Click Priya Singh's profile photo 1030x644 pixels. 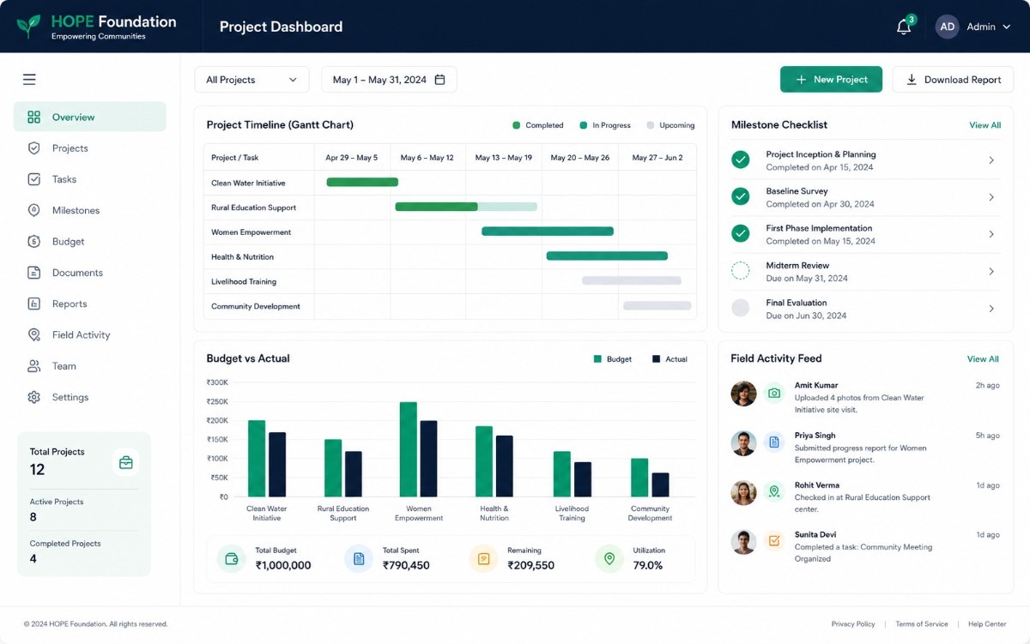pos(743,443)
